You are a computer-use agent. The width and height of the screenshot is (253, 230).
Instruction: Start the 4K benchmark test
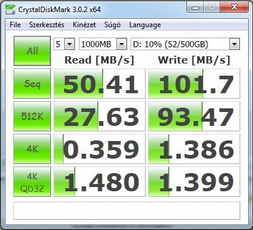tap(32, 149)
